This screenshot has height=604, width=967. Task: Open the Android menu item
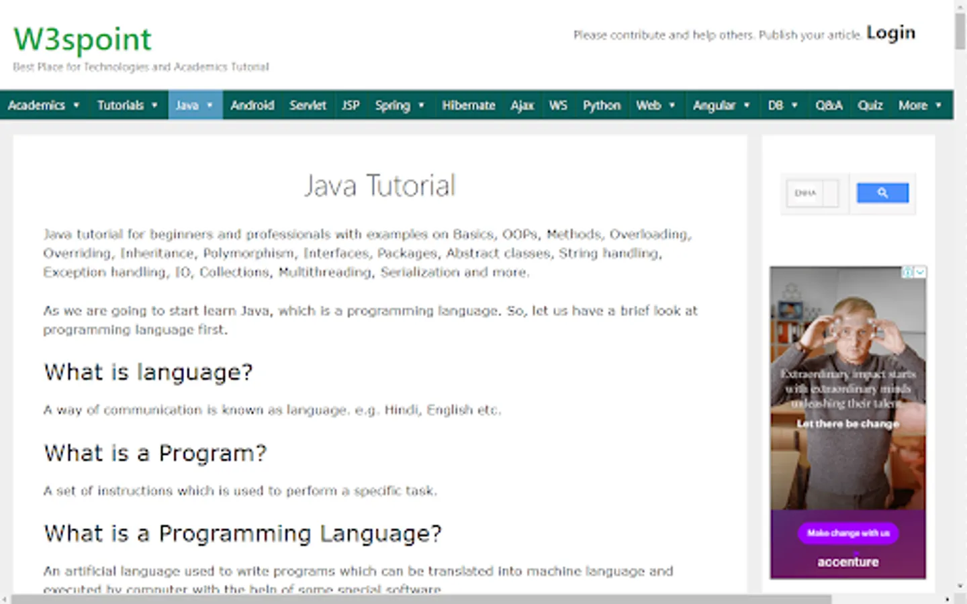[252, 105]
